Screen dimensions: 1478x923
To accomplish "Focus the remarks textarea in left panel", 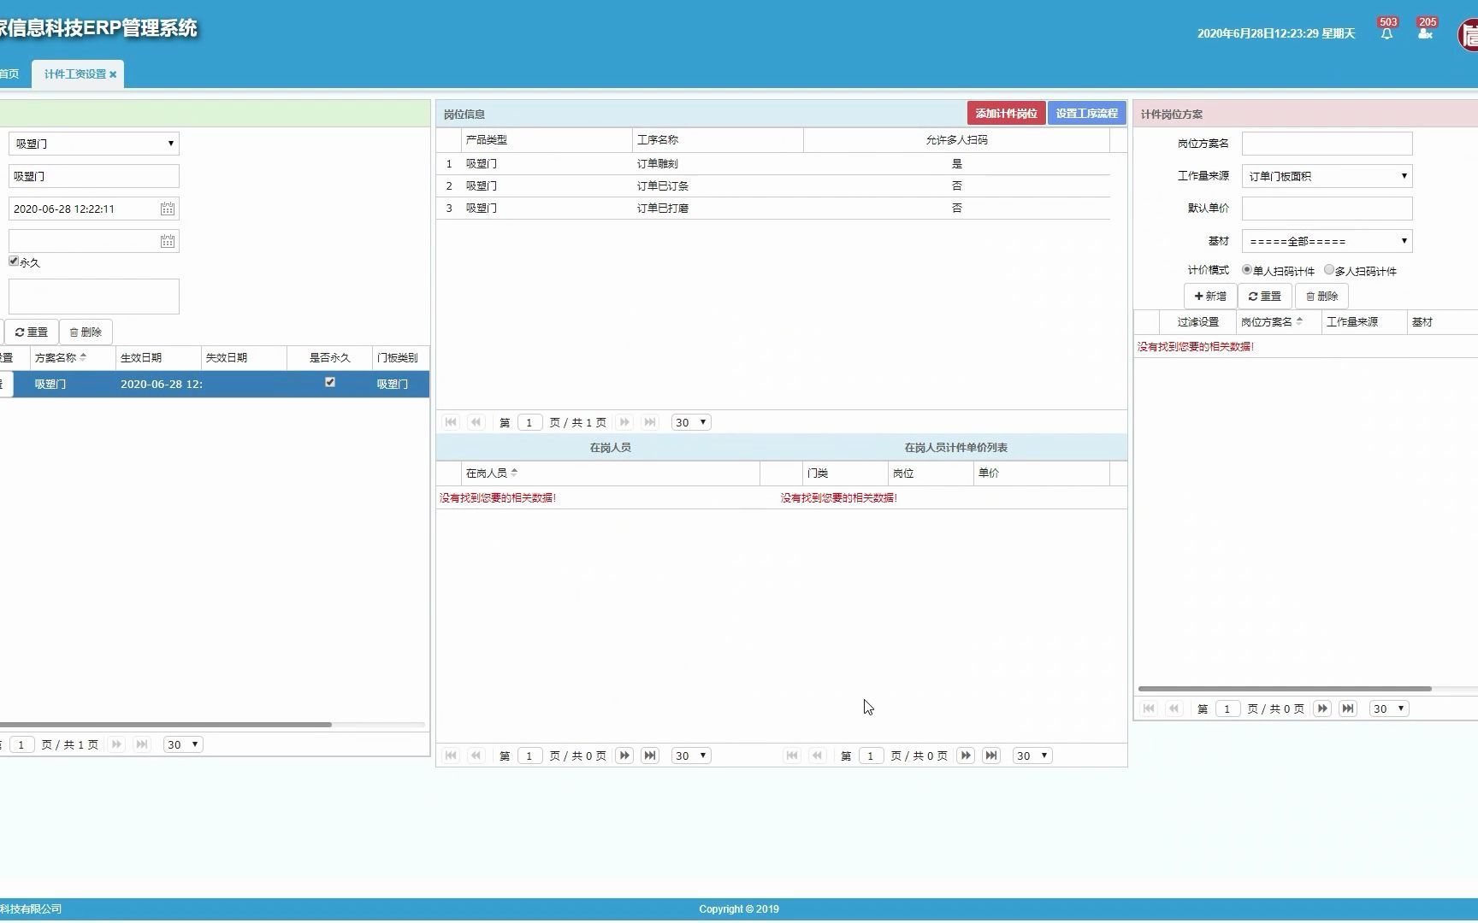I will pos(94,297).
